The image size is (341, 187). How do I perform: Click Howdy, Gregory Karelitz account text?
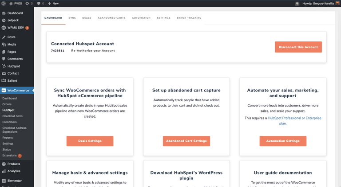point(318,4)
